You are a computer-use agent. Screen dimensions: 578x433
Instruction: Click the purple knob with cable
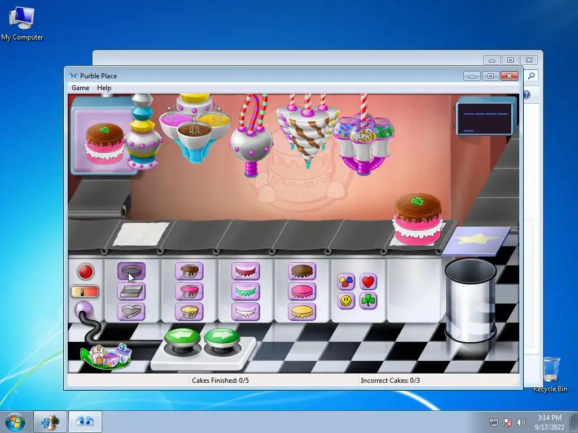point(84,310)
